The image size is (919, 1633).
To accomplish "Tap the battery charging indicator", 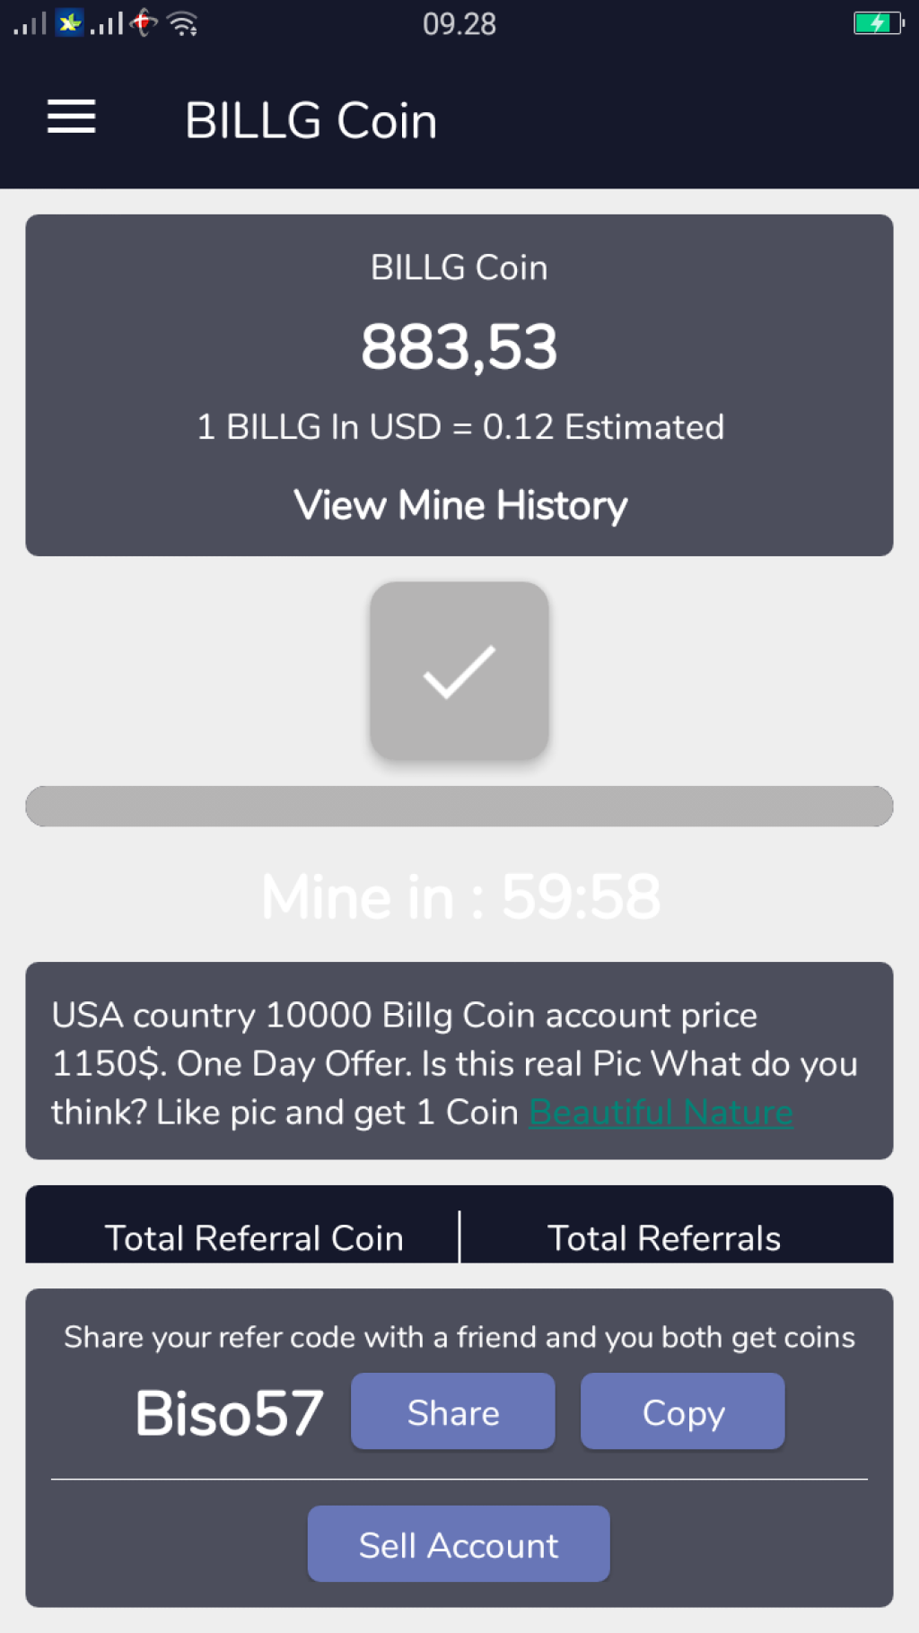I will pyautogui.click(x=878, y=22).
